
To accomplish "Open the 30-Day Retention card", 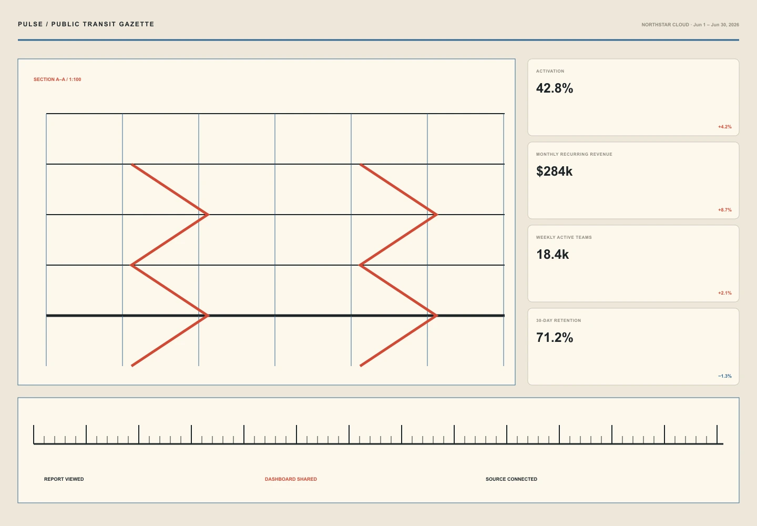I will tap(633, 347).
